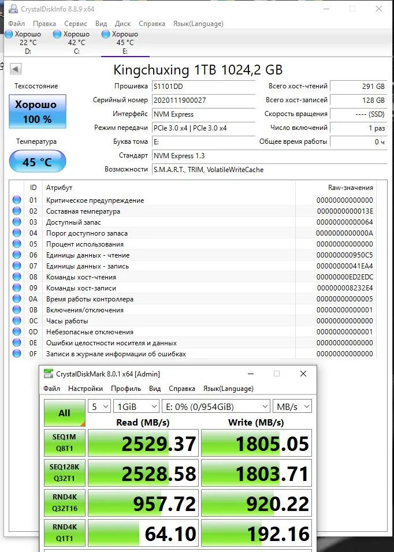The width and height of the screenshot is (394, 552).
Task: Open Профиль menu in CrystalDiskMark
Action: (126, 388)
